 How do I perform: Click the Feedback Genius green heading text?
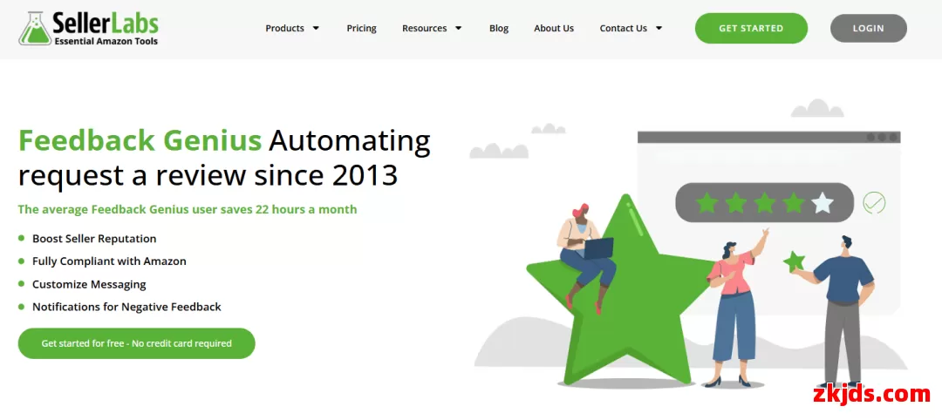pos(140,140)
